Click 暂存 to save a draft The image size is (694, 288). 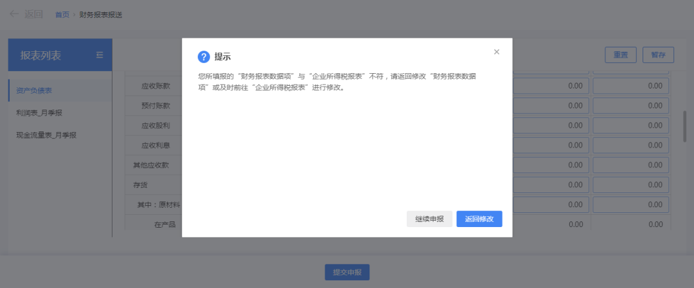coord(657,55)
